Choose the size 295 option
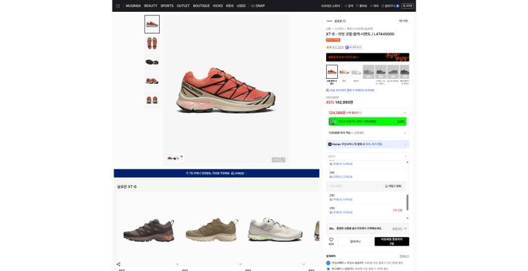Viewport: 528px width, 271px height. (365, 210)
